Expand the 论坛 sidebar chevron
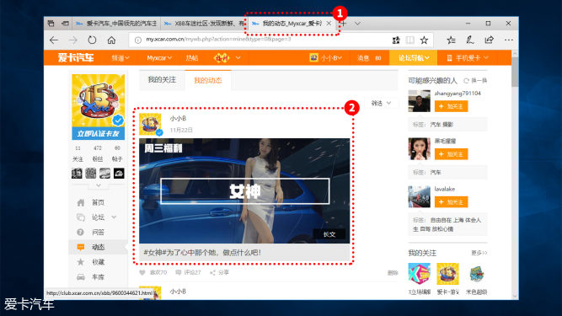Image resolution: width=562 pixels, height=316 pixels. coord(114,217)
